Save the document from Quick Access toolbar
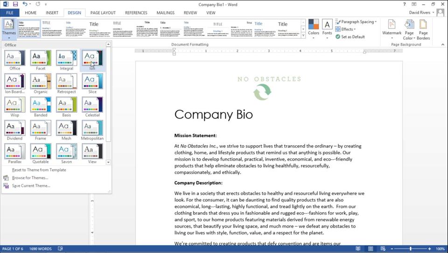Screen dimensions: 448x253 click(x=15, y=4)
